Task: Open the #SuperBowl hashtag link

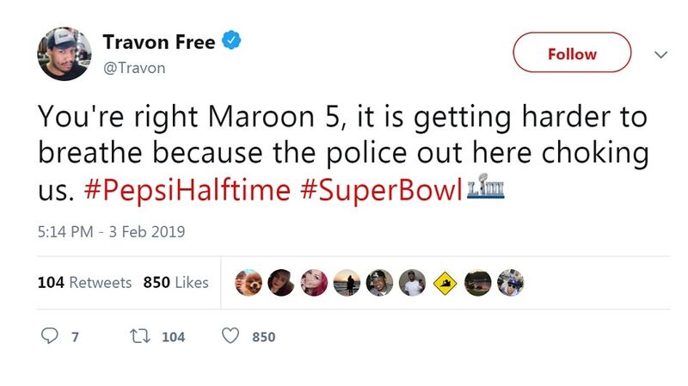Action: coord(381,190)
